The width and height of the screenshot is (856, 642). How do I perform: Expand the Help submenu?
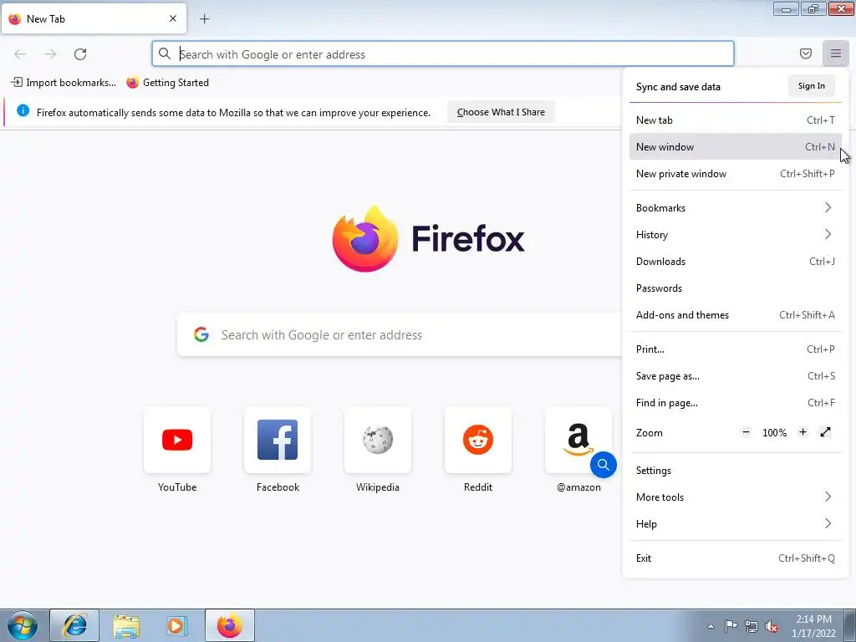click(736, 524)
